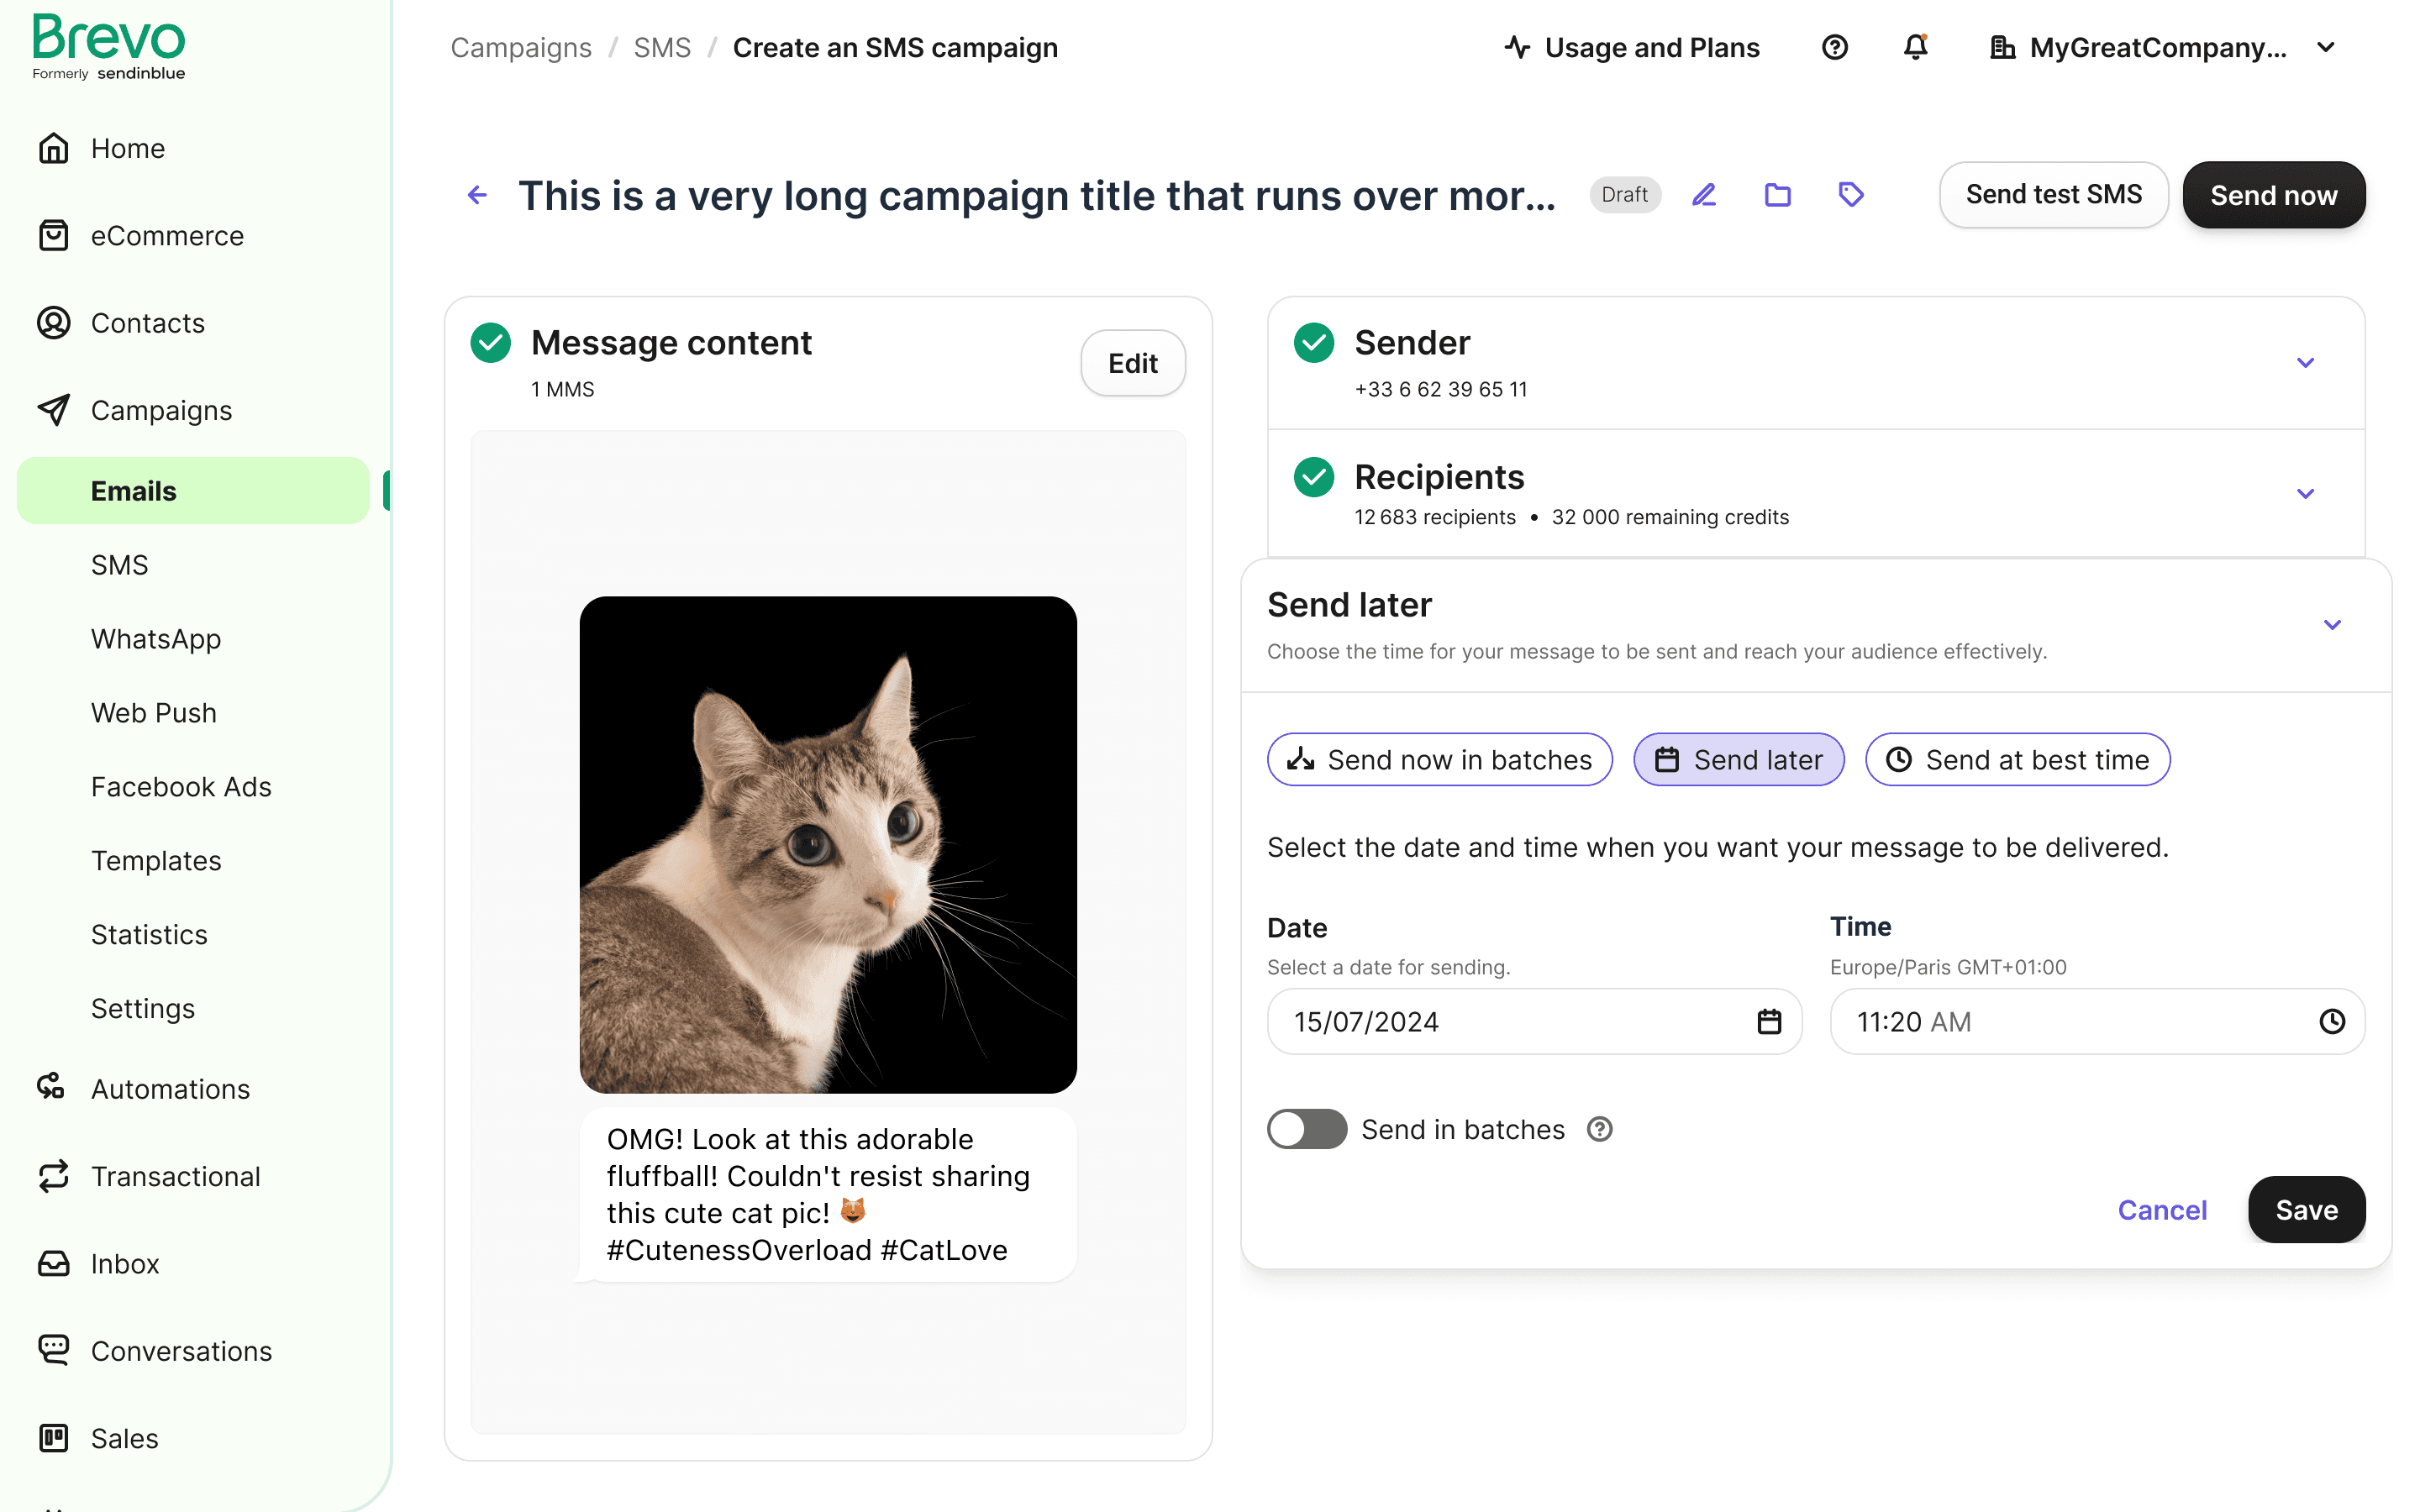Click the pencil icon to rename campaign

(1704, 195)
